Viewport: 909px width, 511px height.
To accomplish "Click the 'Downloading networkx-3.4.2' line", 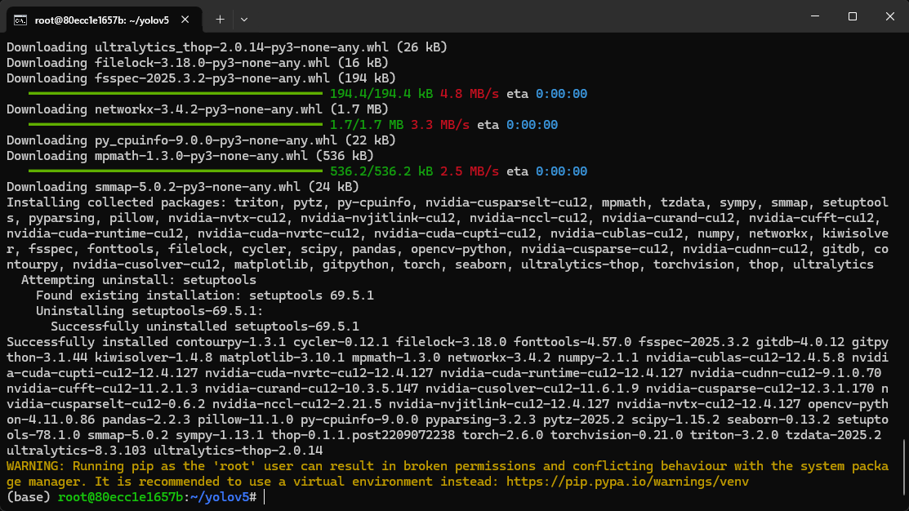I will click(x=197, y=109).
